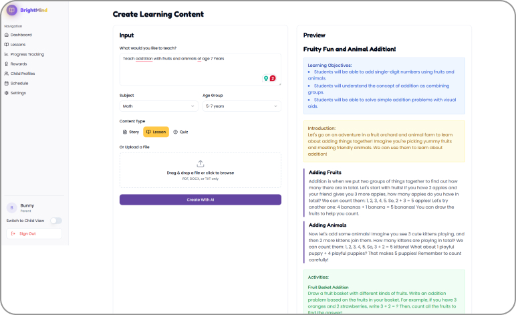The image size is (516, 315).
Task: Click the upload arrow icon
Action: tap(201, 164)
